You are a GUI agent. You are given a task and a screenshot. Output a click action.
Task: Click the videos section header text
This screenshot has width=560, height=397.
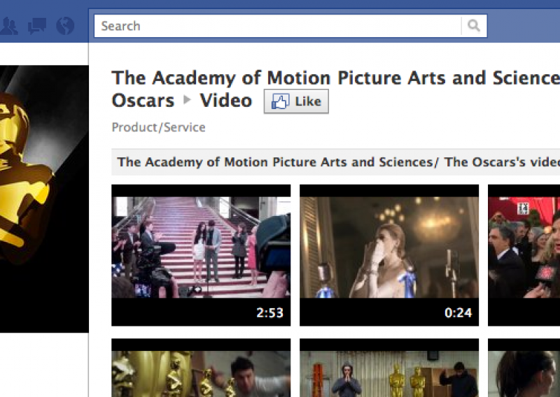coord(339,162)
